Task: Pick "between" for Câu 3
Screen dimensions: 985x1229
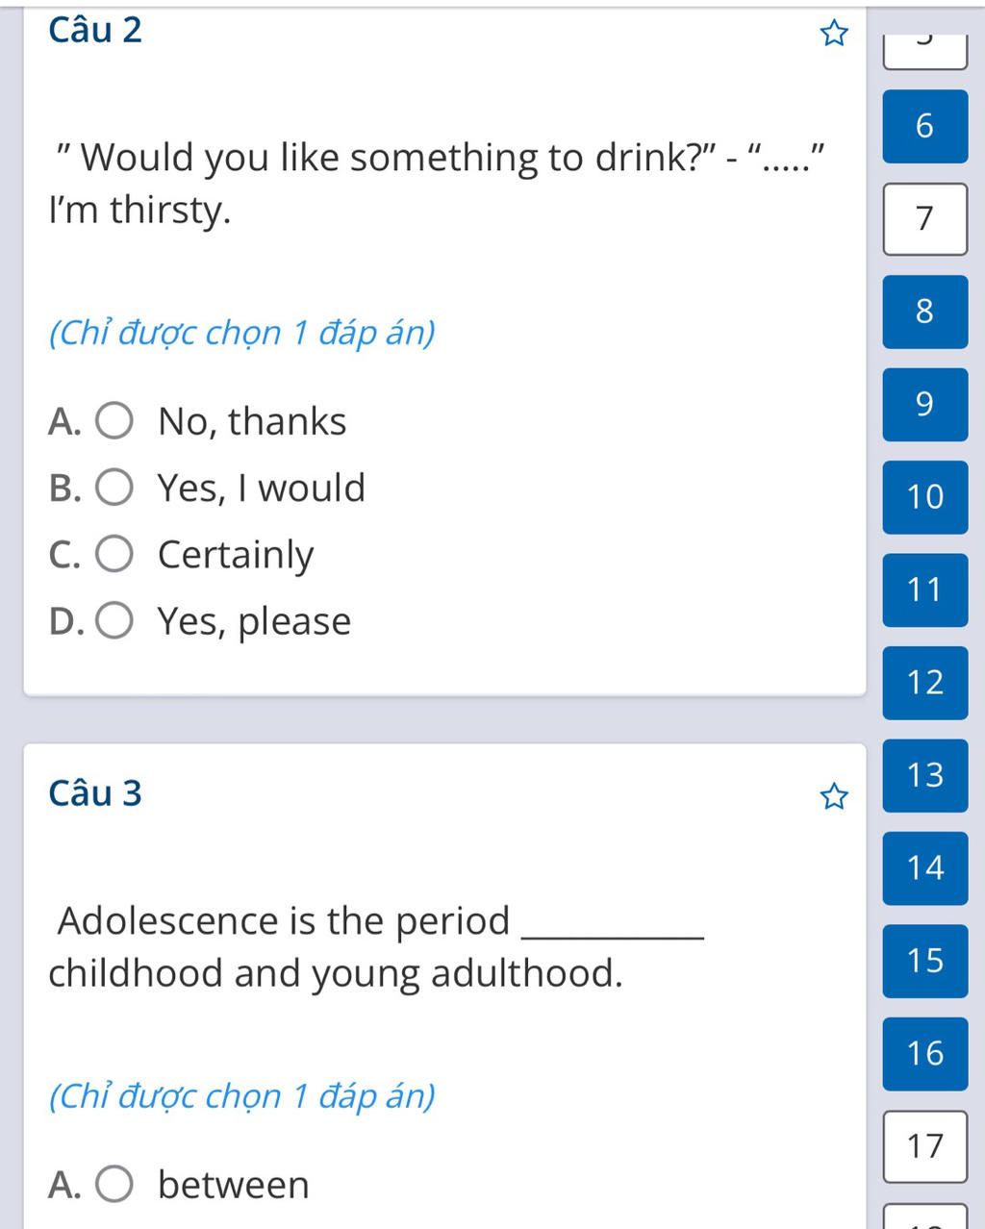Action: 114,1185
